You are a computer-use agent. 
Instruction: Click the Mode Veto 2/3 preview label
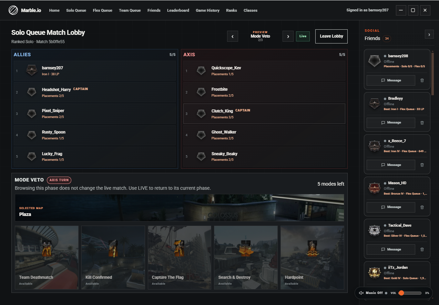point(260,36)
